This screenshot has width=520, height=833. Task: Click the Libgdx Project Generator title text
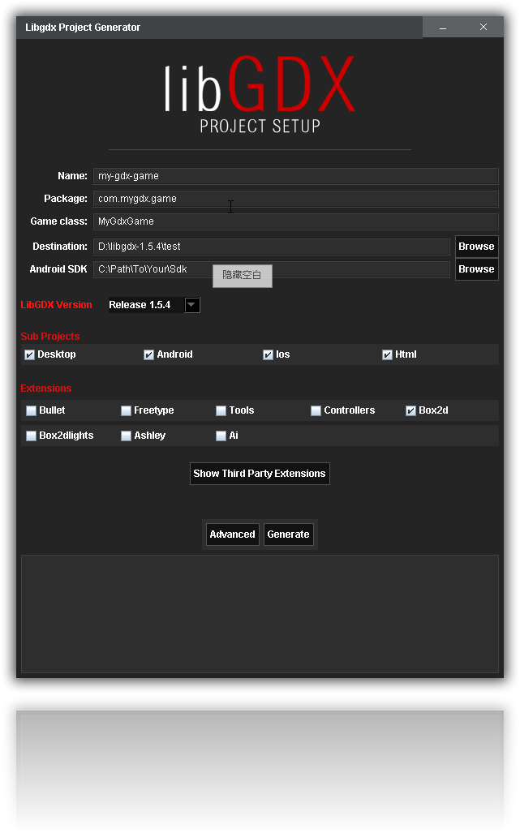point(83,27)
